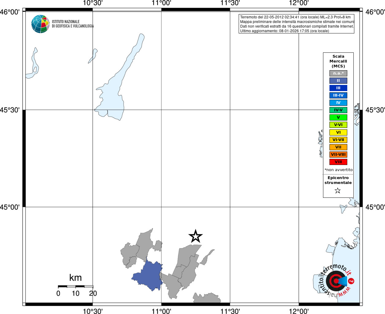Click the top 11°30' longitude label
Screen dimensions: 385x314
(x=230, y=3)
